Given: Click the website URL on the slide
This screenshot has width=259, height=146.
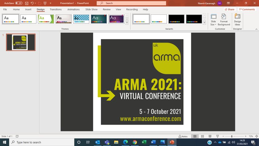Looking at the screenshot, I should [151, 119].
